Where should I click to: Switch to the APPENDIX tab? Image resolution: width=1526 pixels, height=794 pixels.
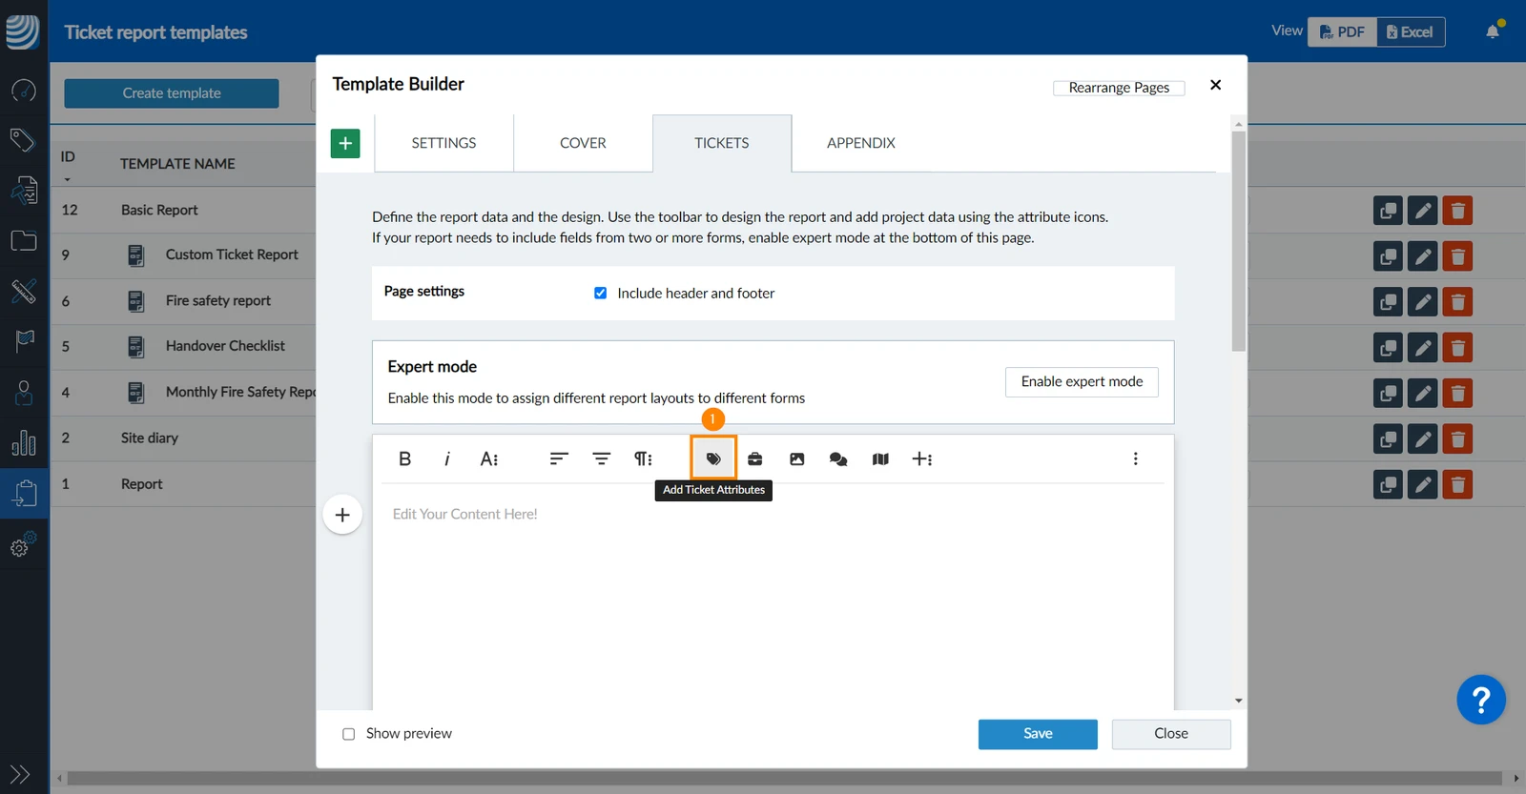pyautogui.click(x=861, y=143)
